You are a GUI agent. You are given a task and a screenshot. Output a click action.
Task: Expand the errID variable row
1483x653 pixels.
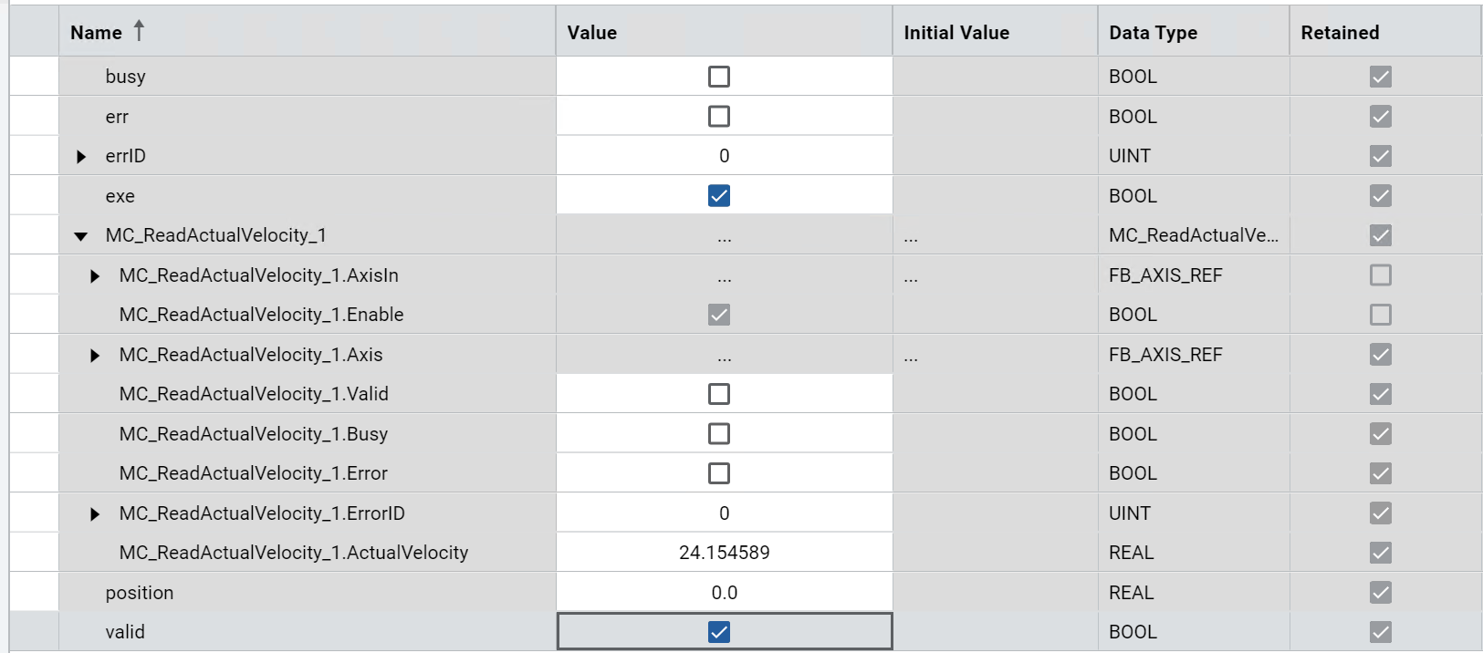[x=81, y=157]
